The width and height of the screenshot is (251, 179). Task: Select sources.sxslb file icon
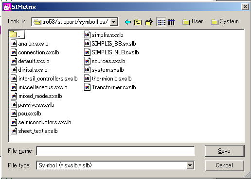[x=87, y=61]
